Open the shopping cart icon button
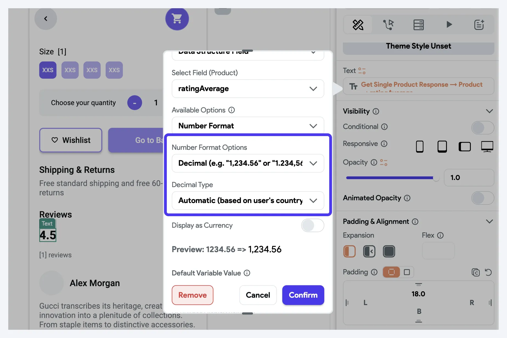 (x=177, y=19)
